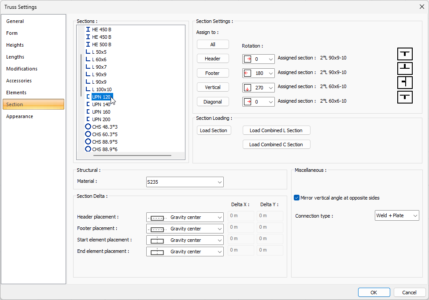Click the diagonal section orientation preview icon
The image size is (429, 300).
[x=405, y=97]
